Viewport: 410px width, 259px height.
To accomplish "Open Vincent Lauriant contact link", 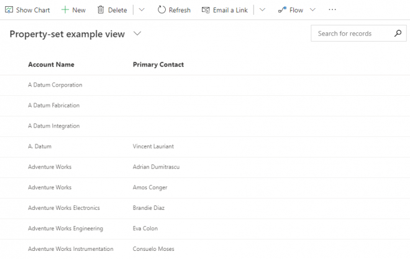I will pos(153,146).
